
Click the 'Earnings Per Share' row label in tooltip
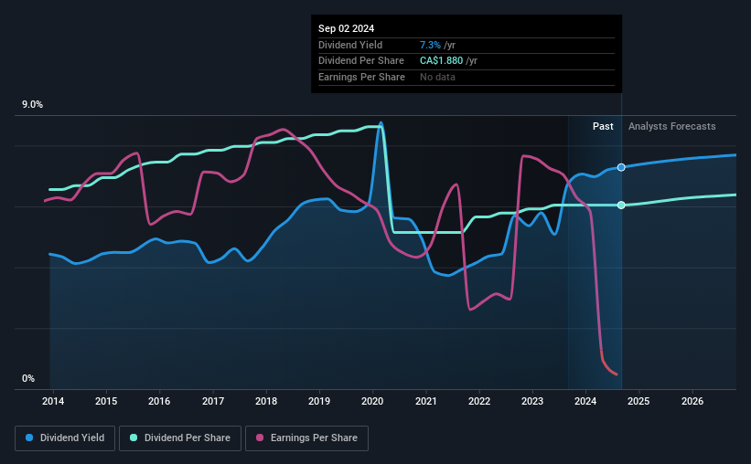point(361,77)
